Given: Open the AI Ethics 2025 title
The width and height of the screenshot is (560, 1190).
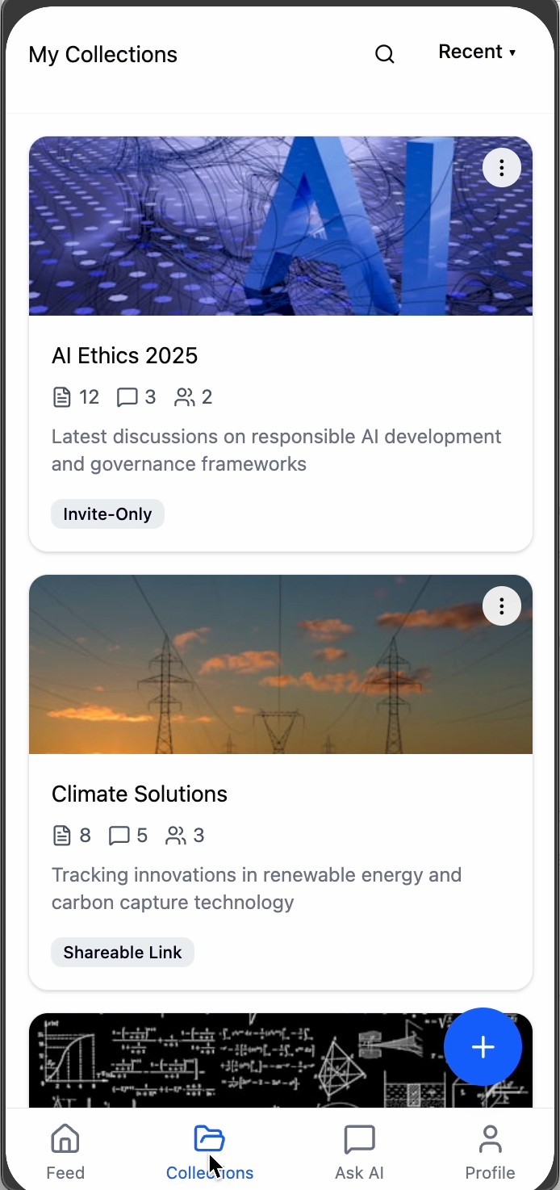Looking at the screenshot, I should pos(125,355).
